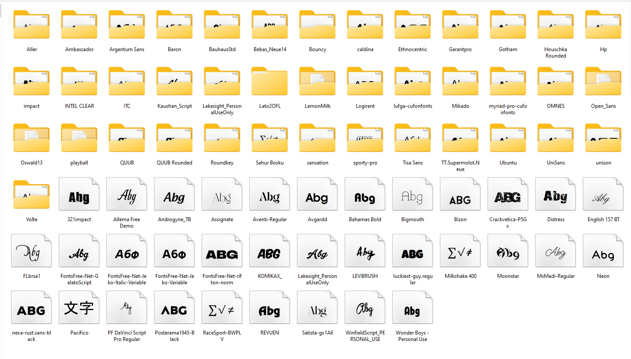
Task: Select the unison folder icon
Action: 603,138
